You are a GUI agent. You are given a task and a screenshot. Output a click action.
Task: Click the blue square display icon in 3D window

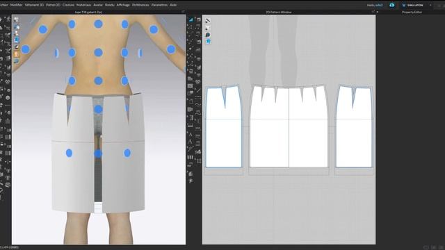pyautogui.click(x=16, y=40)
